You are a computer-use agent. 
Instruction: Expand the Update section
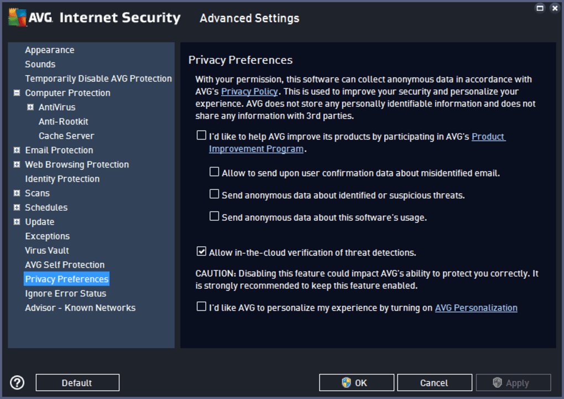pyautogui.click(x=16, y=221)
